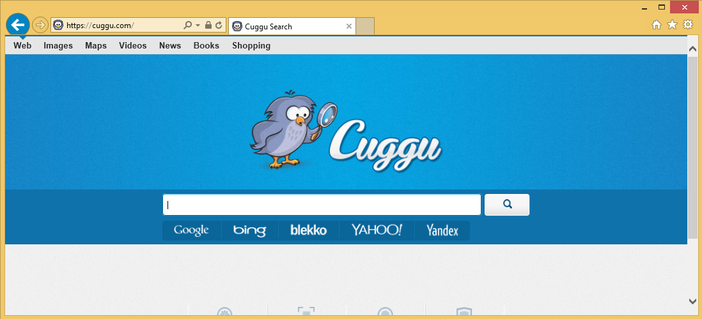Screen dimensions: 702x319
Task: Go to the browser home page icon
Action: [x=657, y=25]
